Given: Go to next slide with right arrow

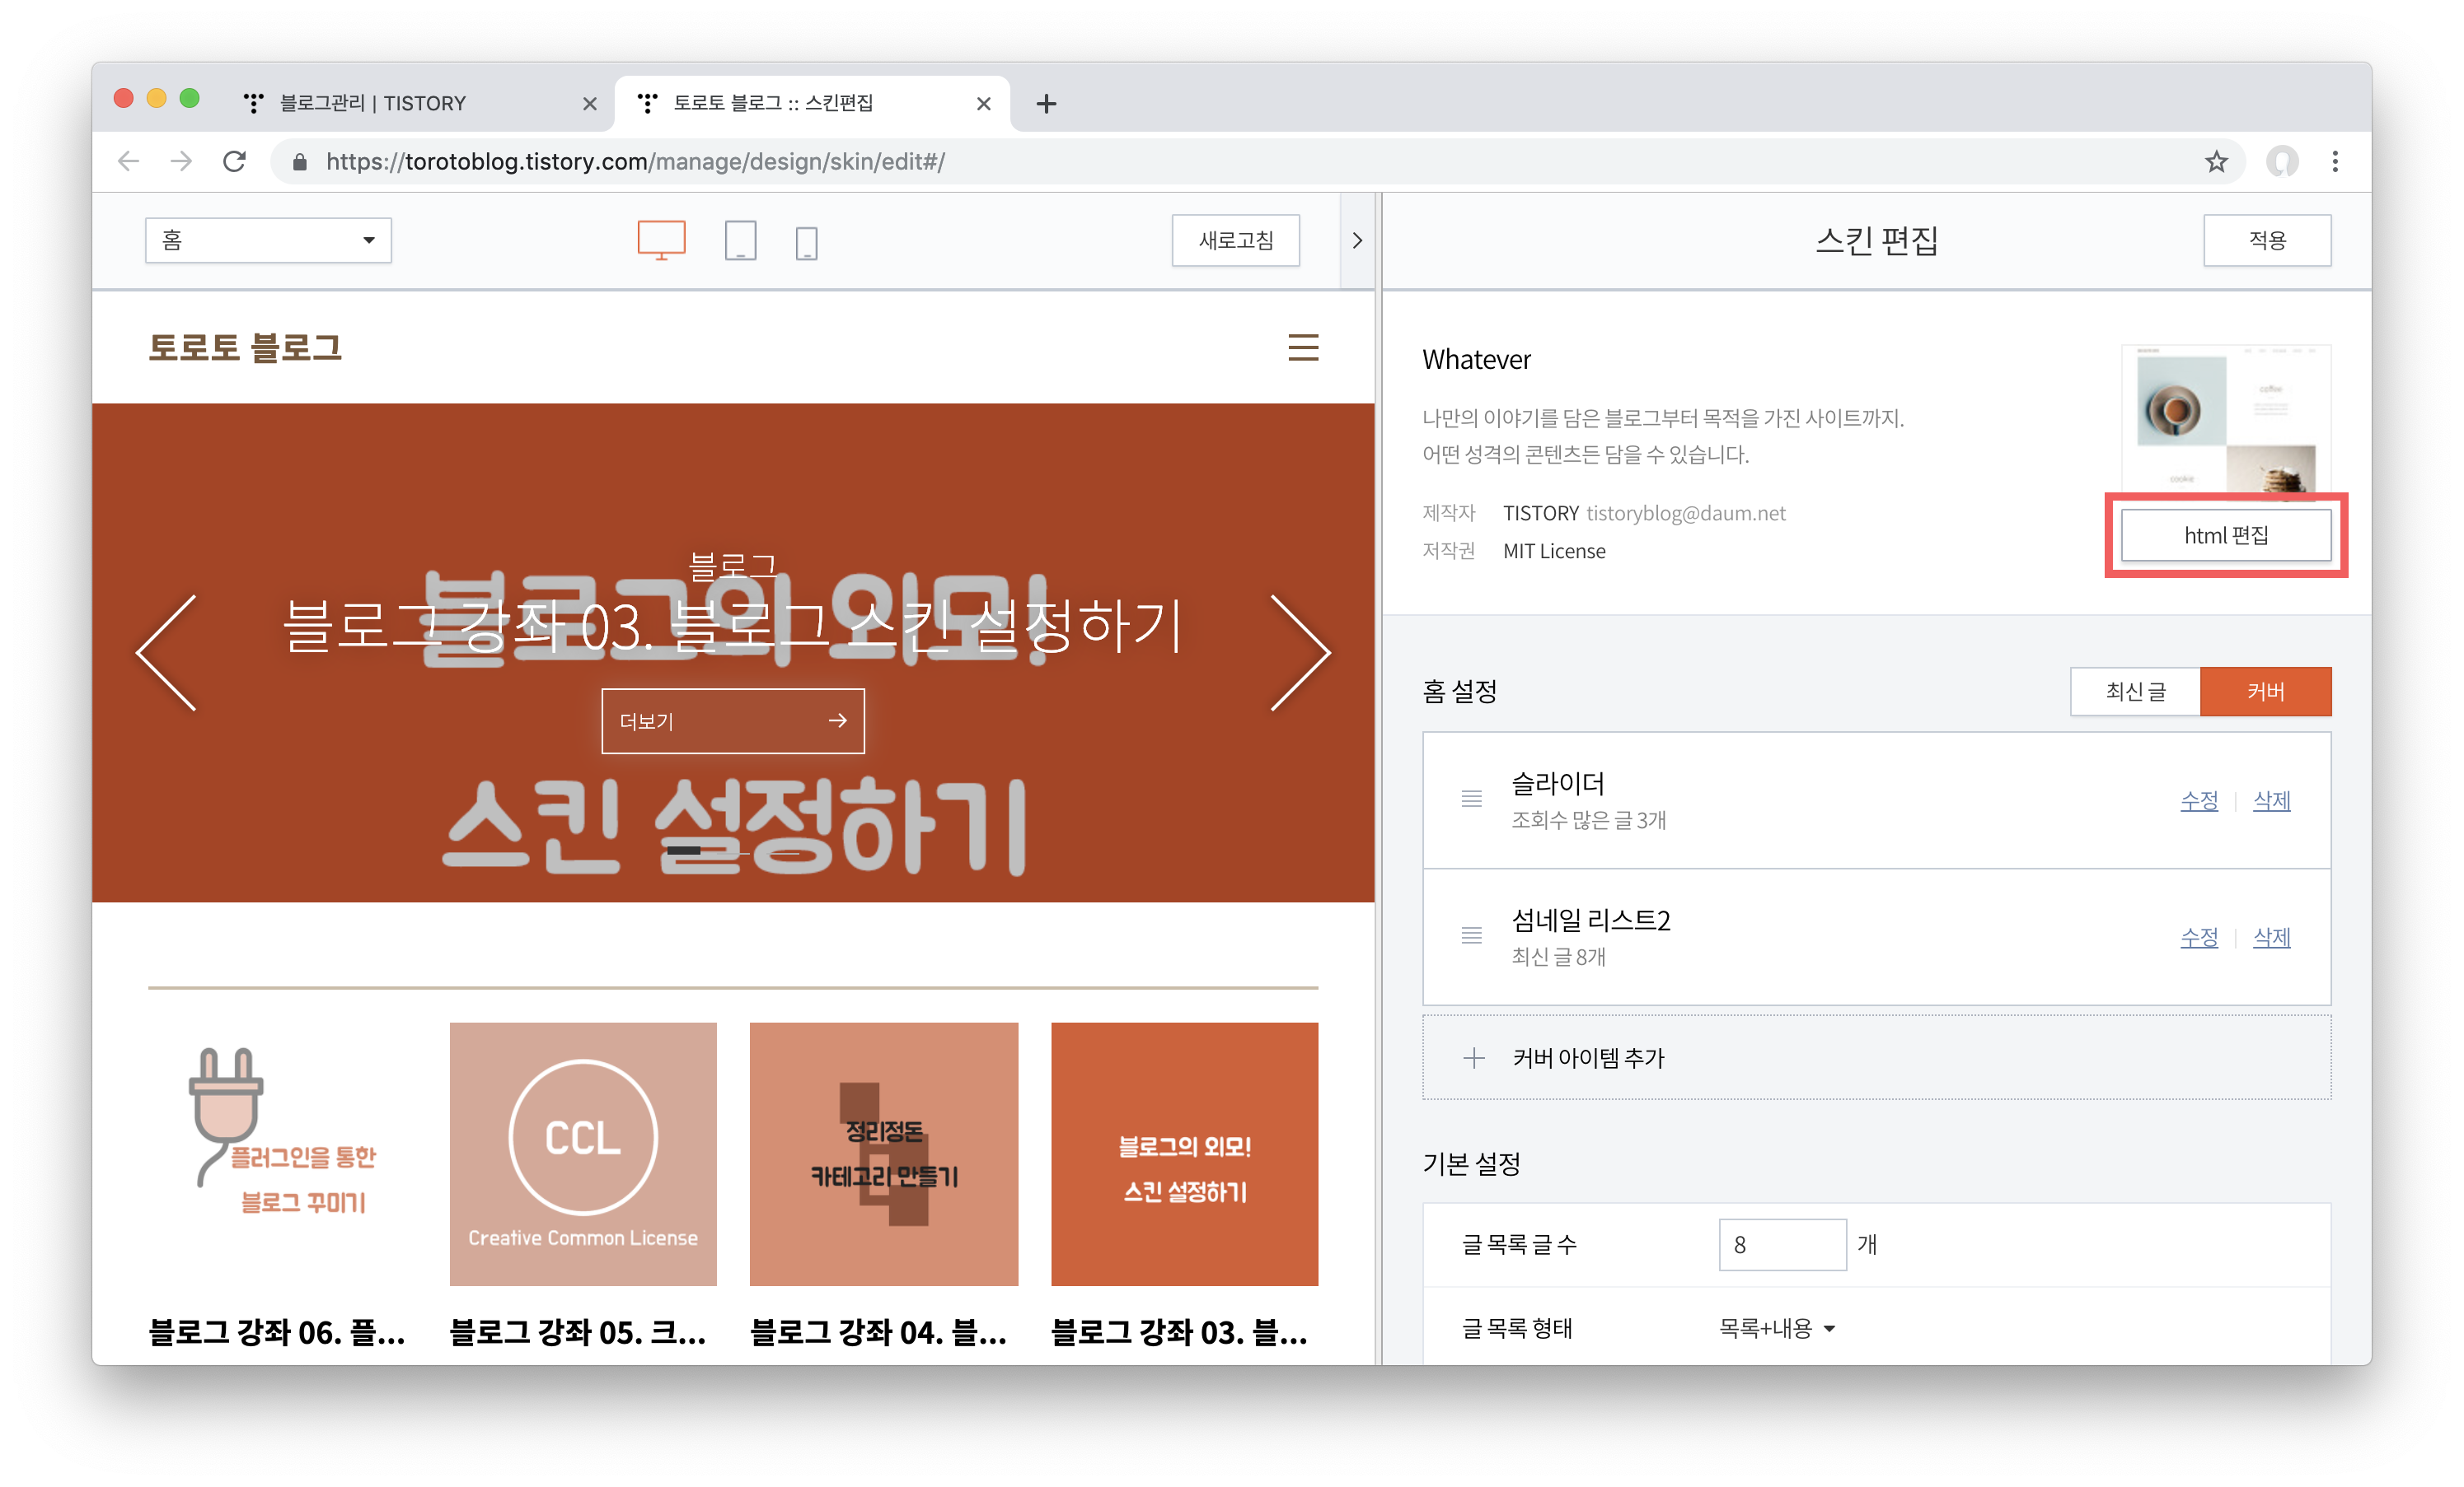Looking at the screenshot, I should (1299, 653).
